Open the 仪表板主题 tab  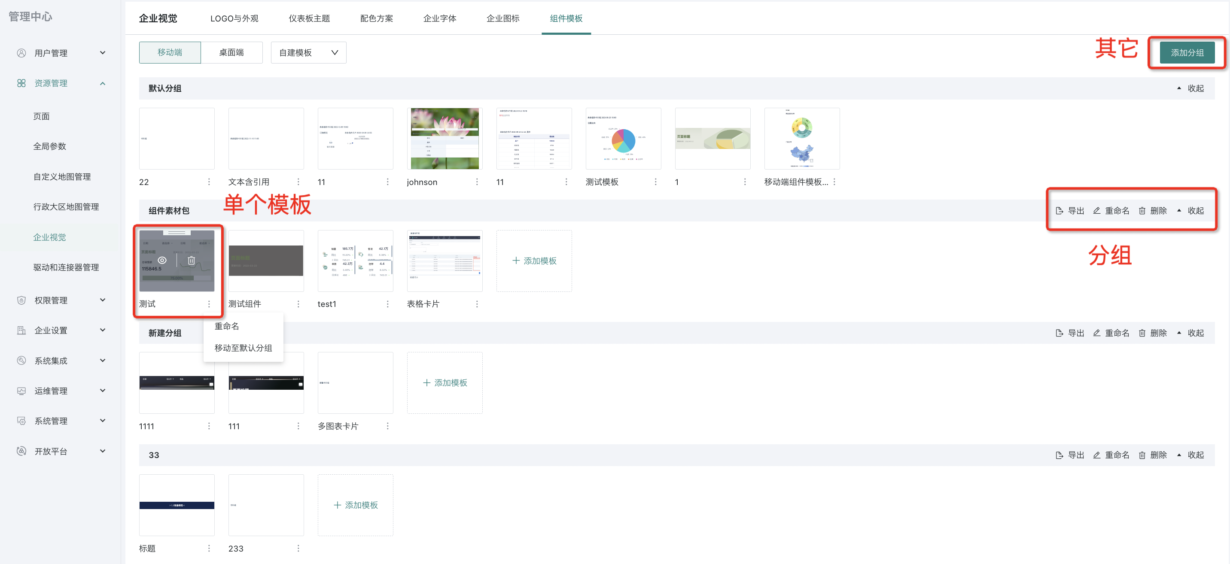click(x=309, y=18)
